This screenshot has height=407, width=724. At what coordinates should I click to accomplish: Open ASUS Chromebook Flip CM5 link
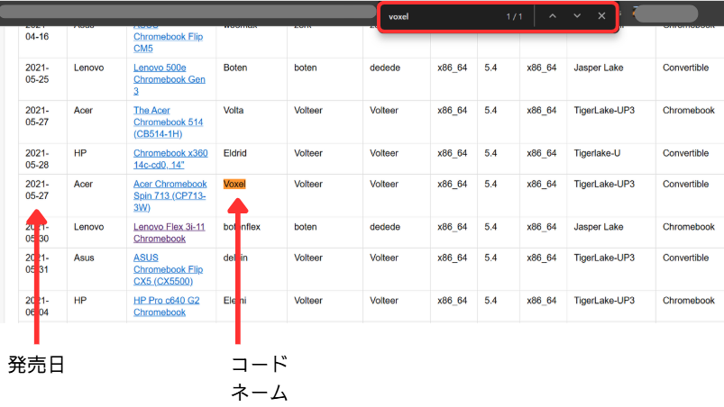[168, 37]
